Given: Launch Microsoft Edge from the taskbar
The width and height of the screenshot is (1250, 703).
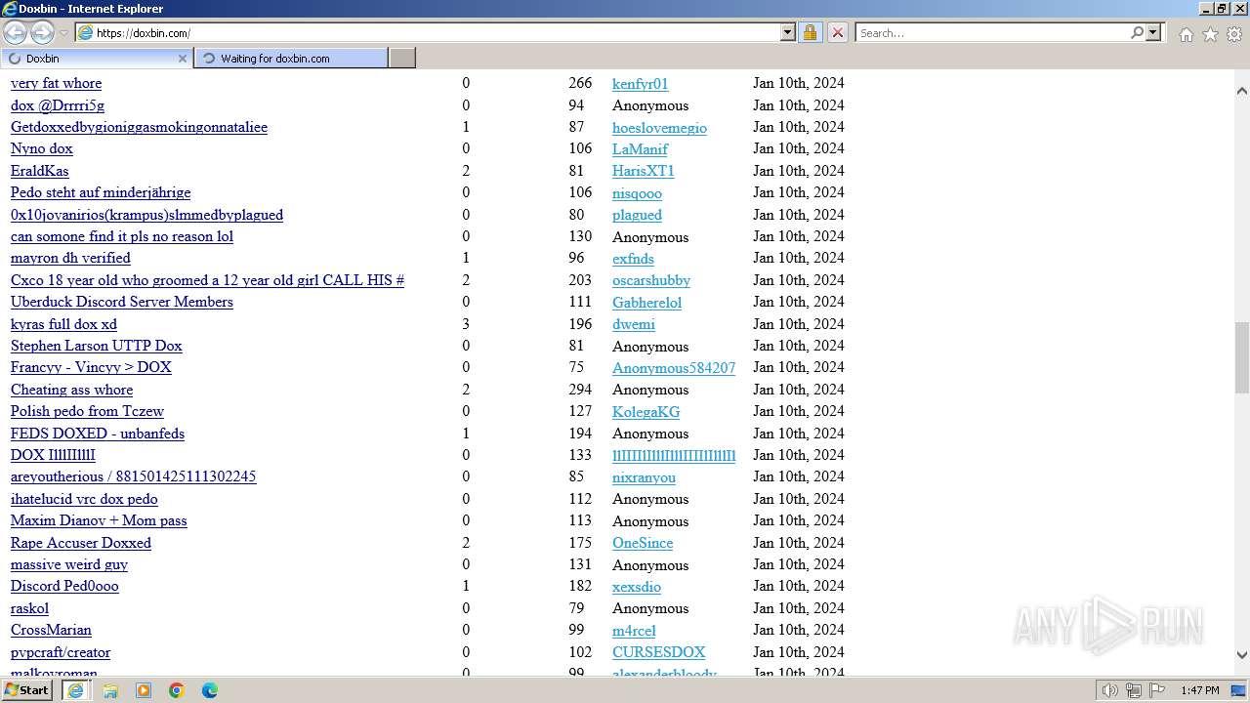Looking at the screenshot, I should tap(210, 690).
